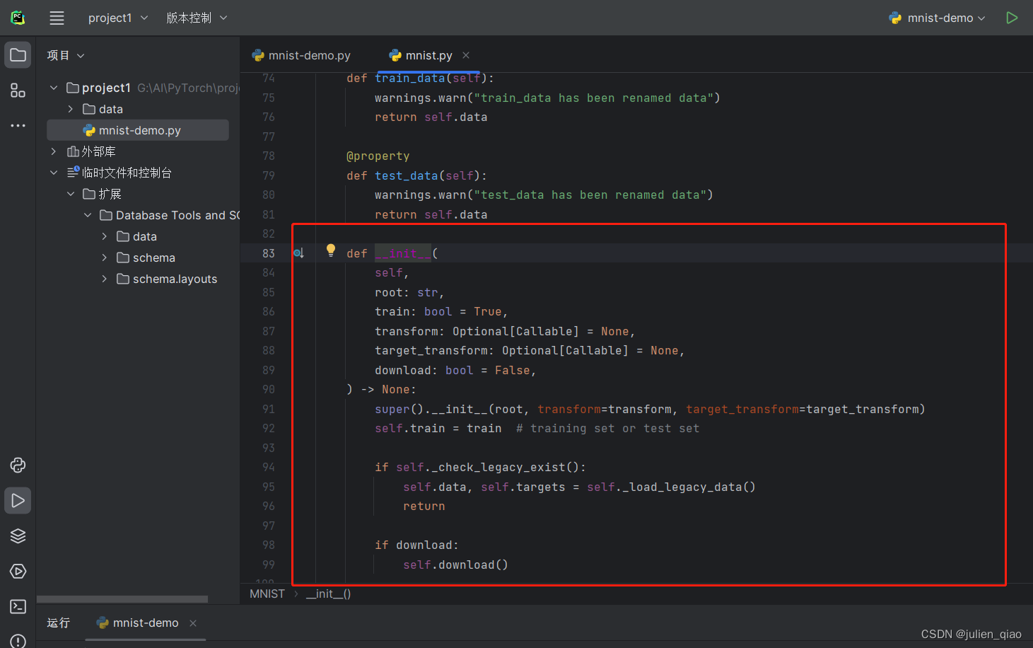Open the mnist-demo run configuration dropdown
Screen dimensions: 1033x648
[x=938, y=18]
